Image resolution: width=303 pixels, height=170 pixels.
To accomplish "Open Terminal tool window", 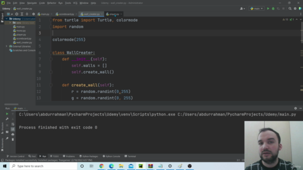I will click(130, 156).
